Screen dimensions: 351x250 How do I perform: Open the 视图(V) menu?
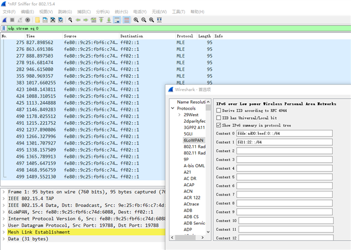point(46,12)
